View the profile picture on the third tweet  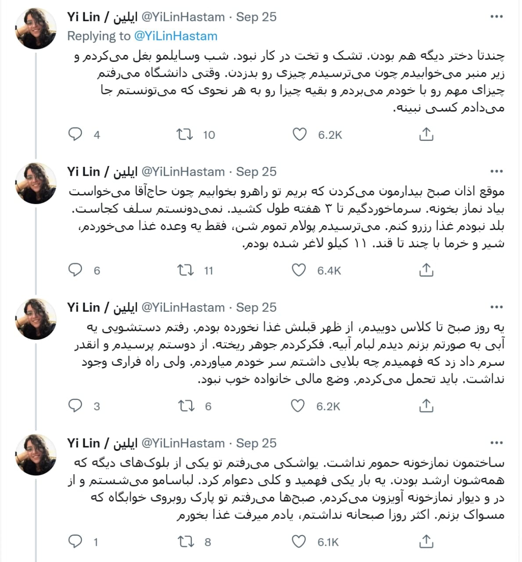(36, 318)
